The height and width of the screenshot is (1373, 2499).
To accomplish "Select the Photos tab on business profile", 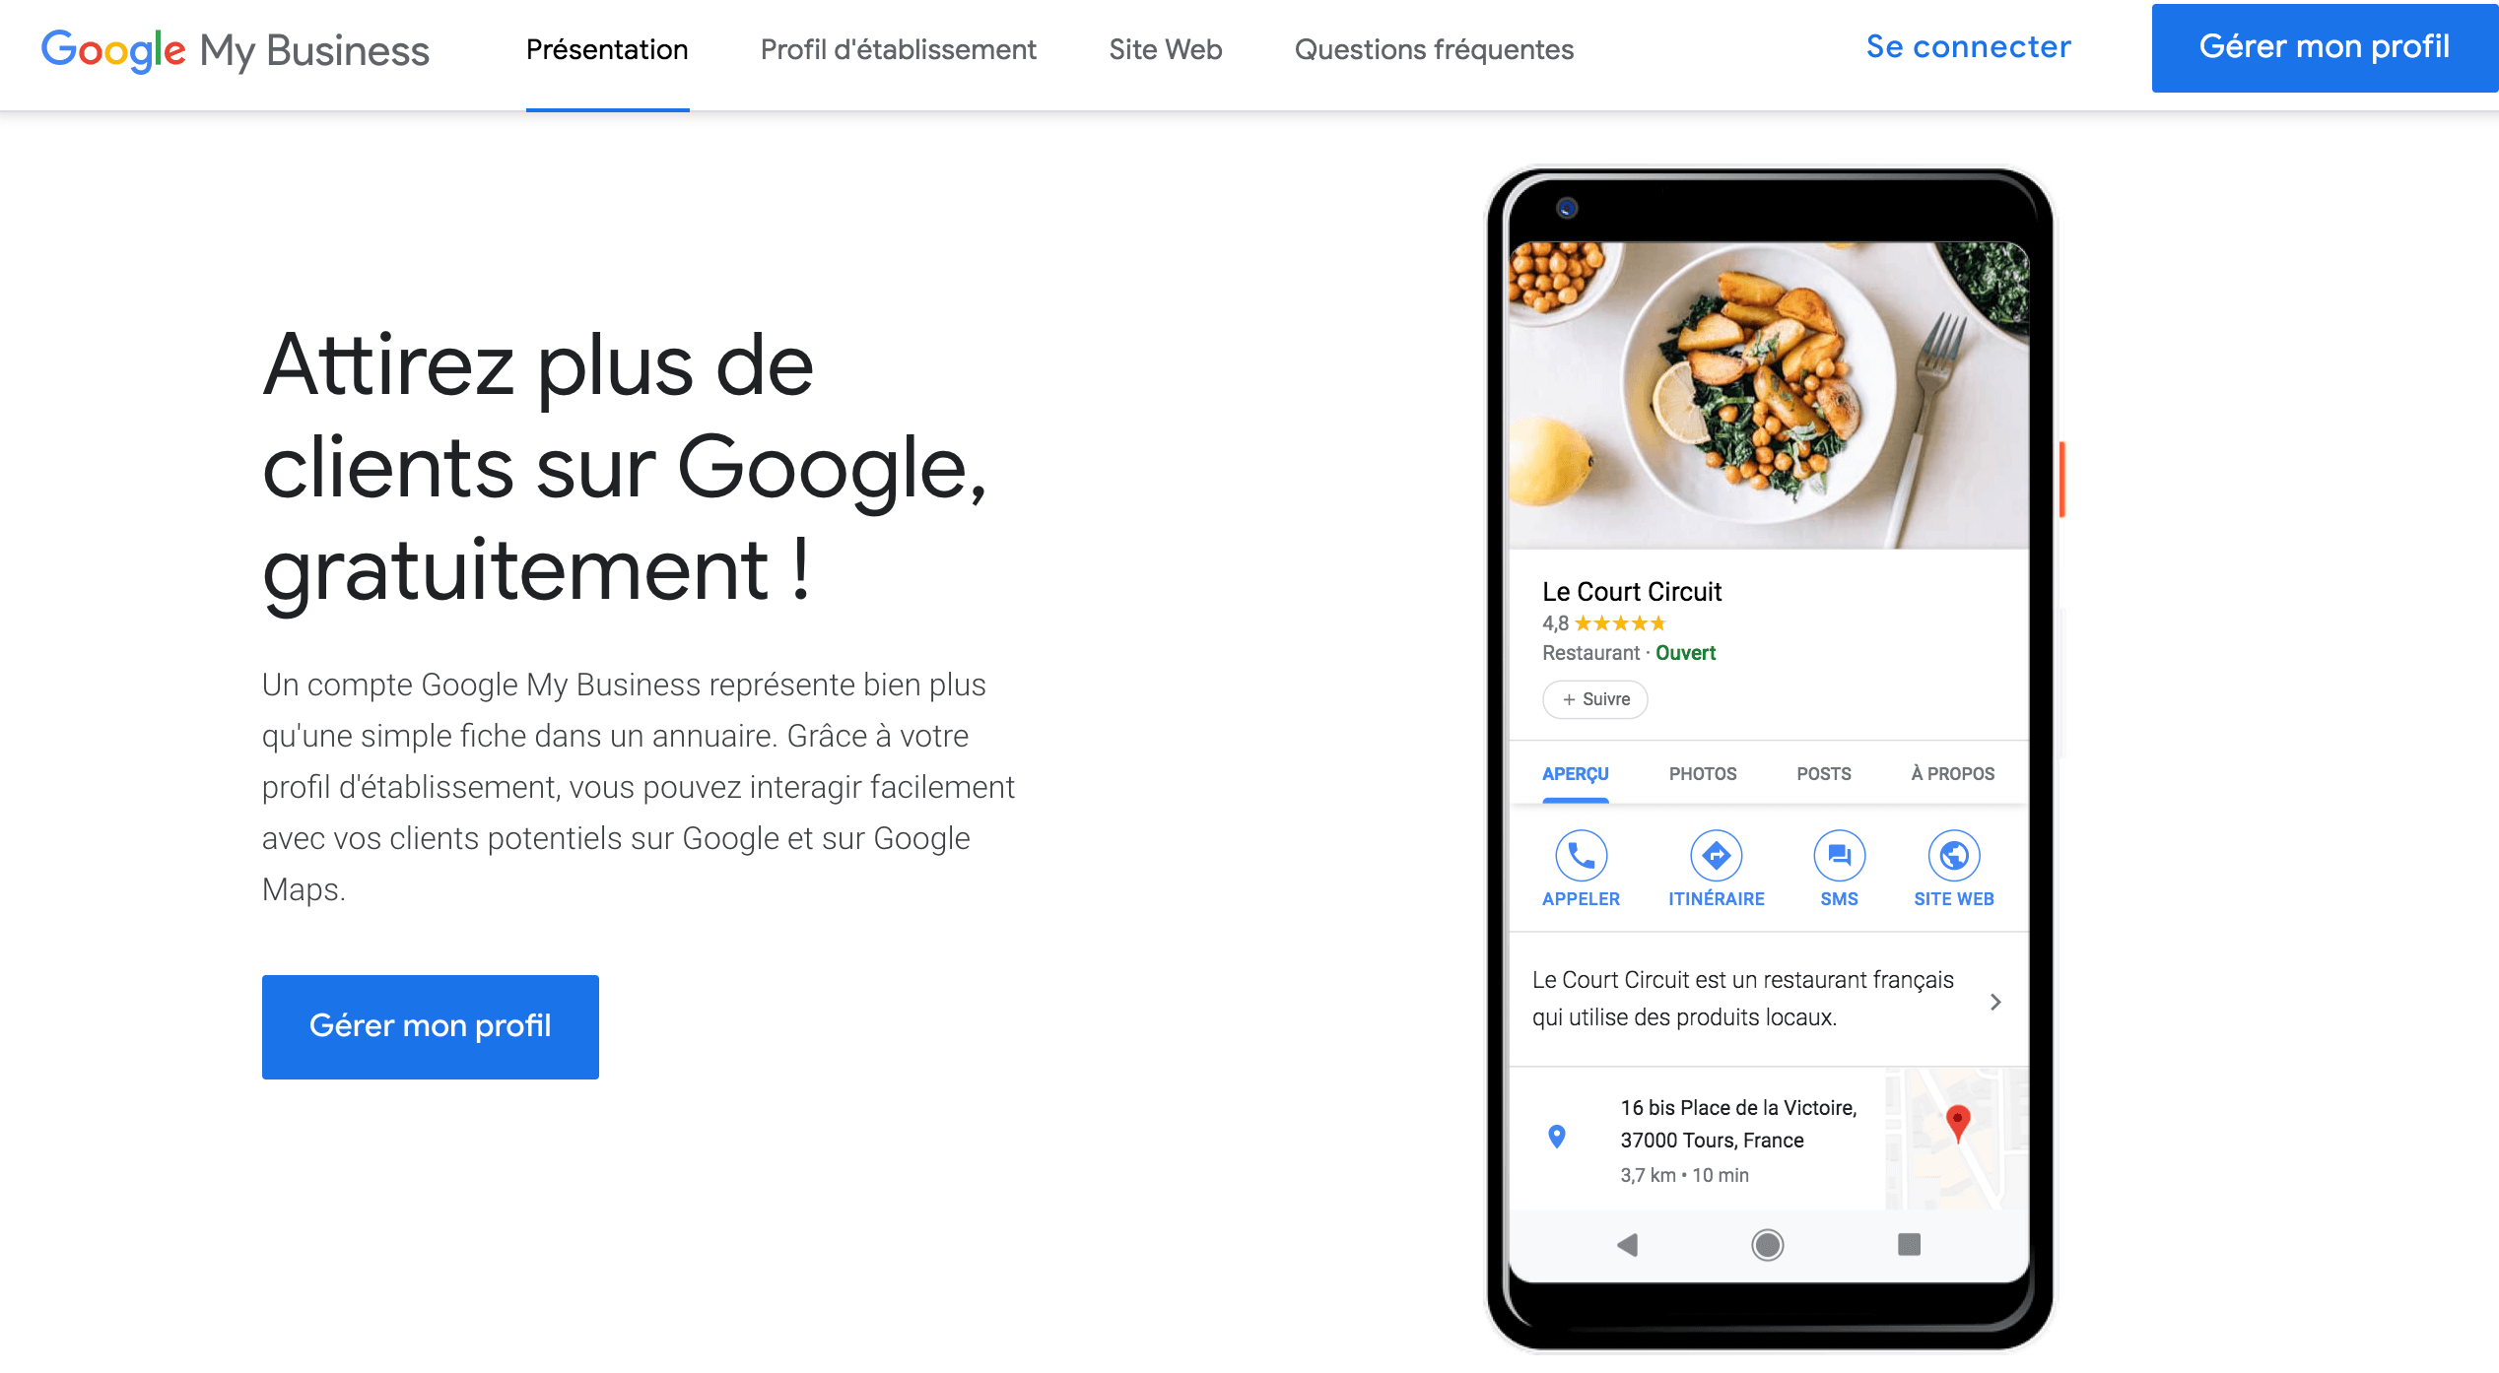I will [x=1701, y=773].
